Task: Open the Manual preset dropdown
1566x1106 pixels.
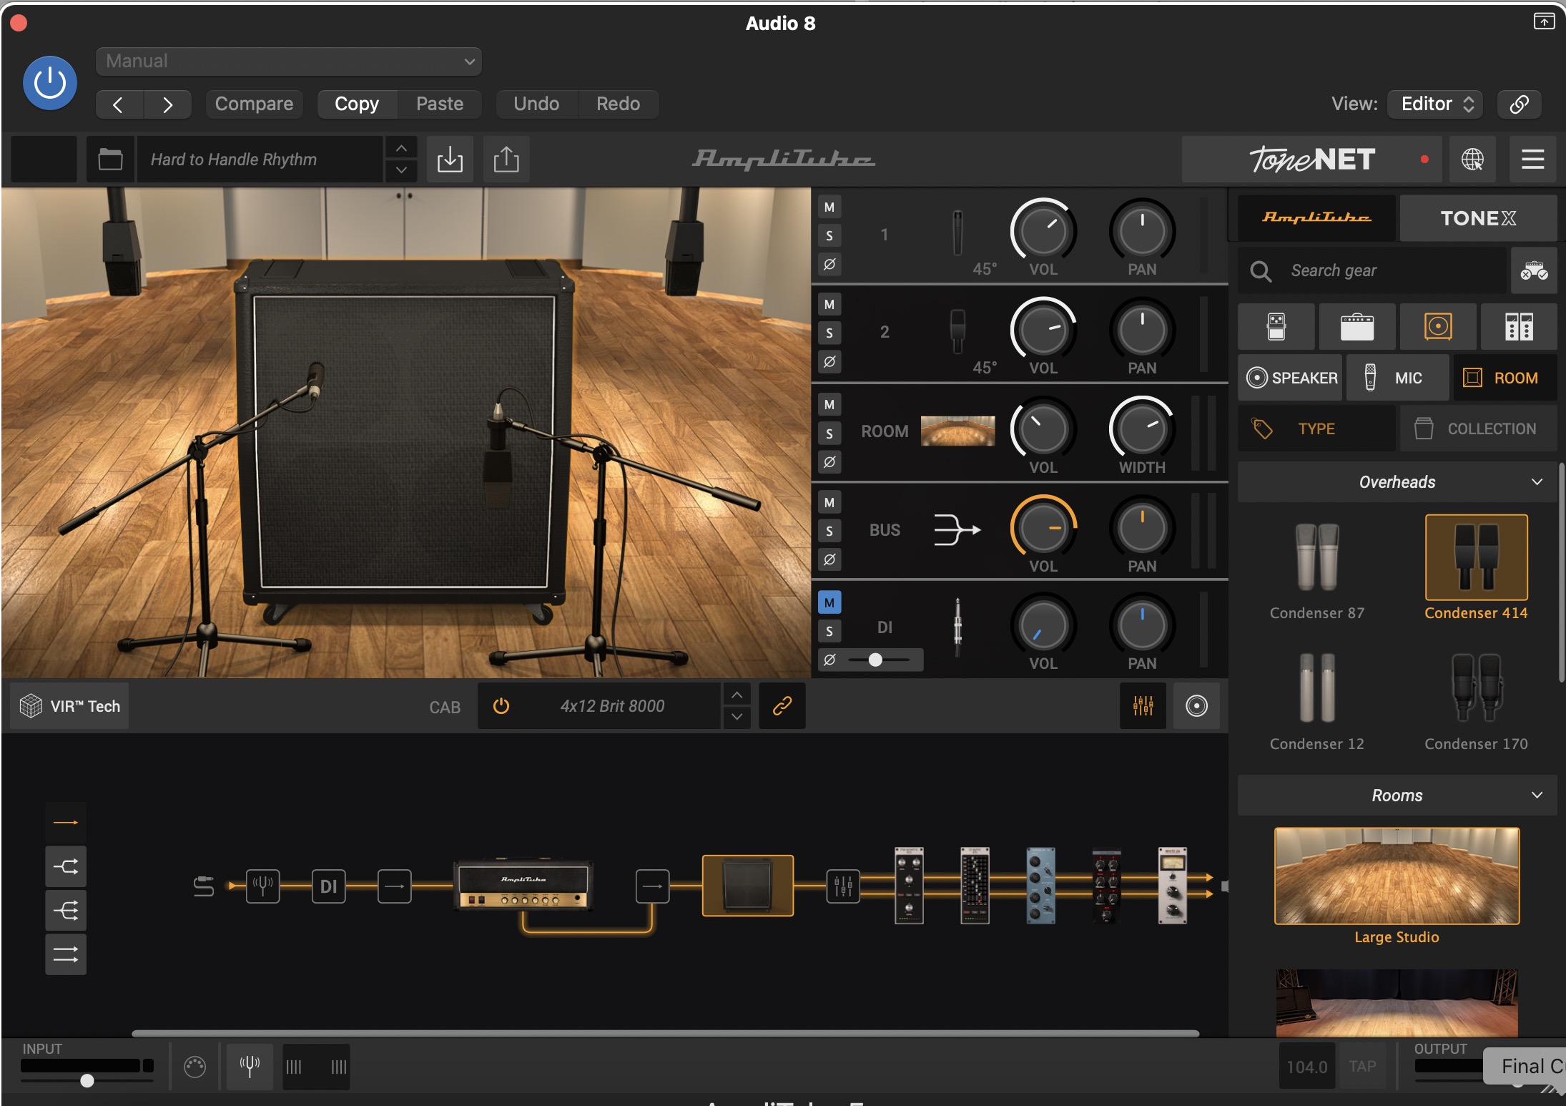Action: [289, 62]
